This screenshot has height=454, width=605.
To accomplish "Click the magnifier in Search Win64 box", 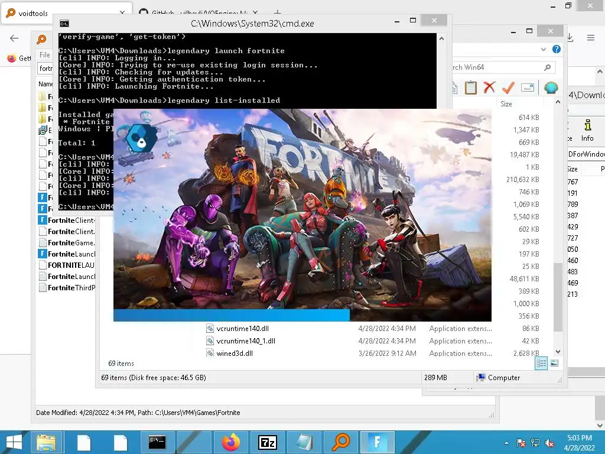I will pos(547,67).
